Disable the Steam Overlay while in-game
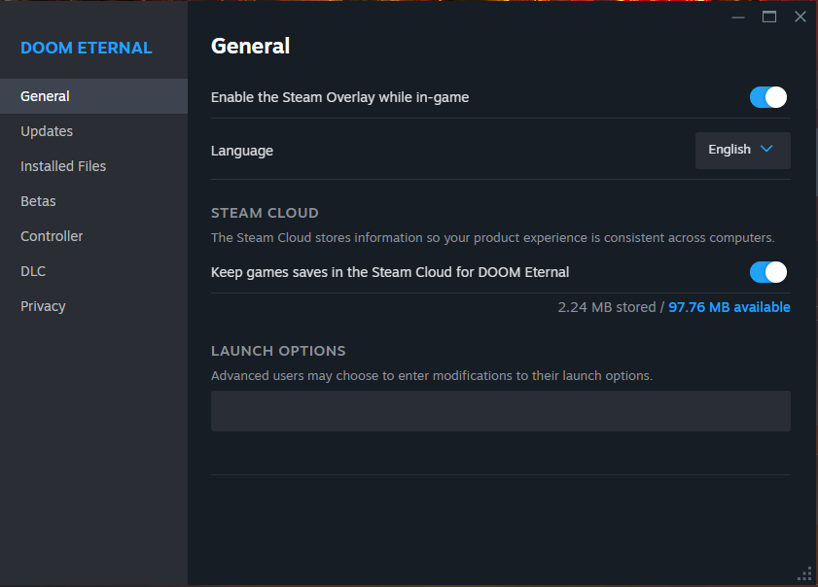Image resolution: width=818 pixels, height=587 pixels. pyautogui.click(x=767, y=97)
